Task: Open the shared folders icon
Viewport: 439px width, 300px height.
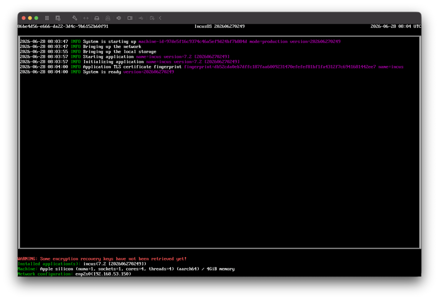Action: tap(152, 18)
